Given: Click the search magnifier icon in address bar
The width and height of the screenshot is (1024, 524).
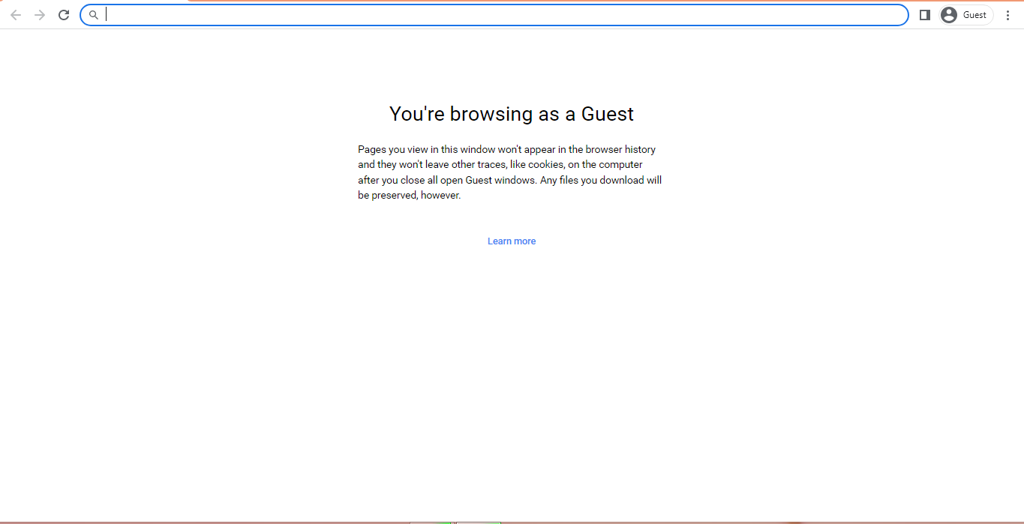Looking at the screenshot, I should [94, 15].
